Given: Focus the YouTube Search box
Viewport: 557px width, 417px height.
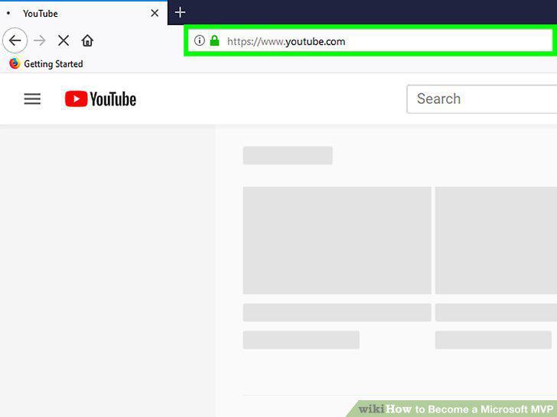Looking at the screenshot, I should [482, 99].
